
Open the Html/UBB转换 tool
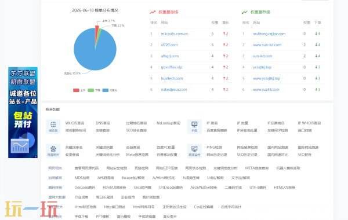coord(114,188)
